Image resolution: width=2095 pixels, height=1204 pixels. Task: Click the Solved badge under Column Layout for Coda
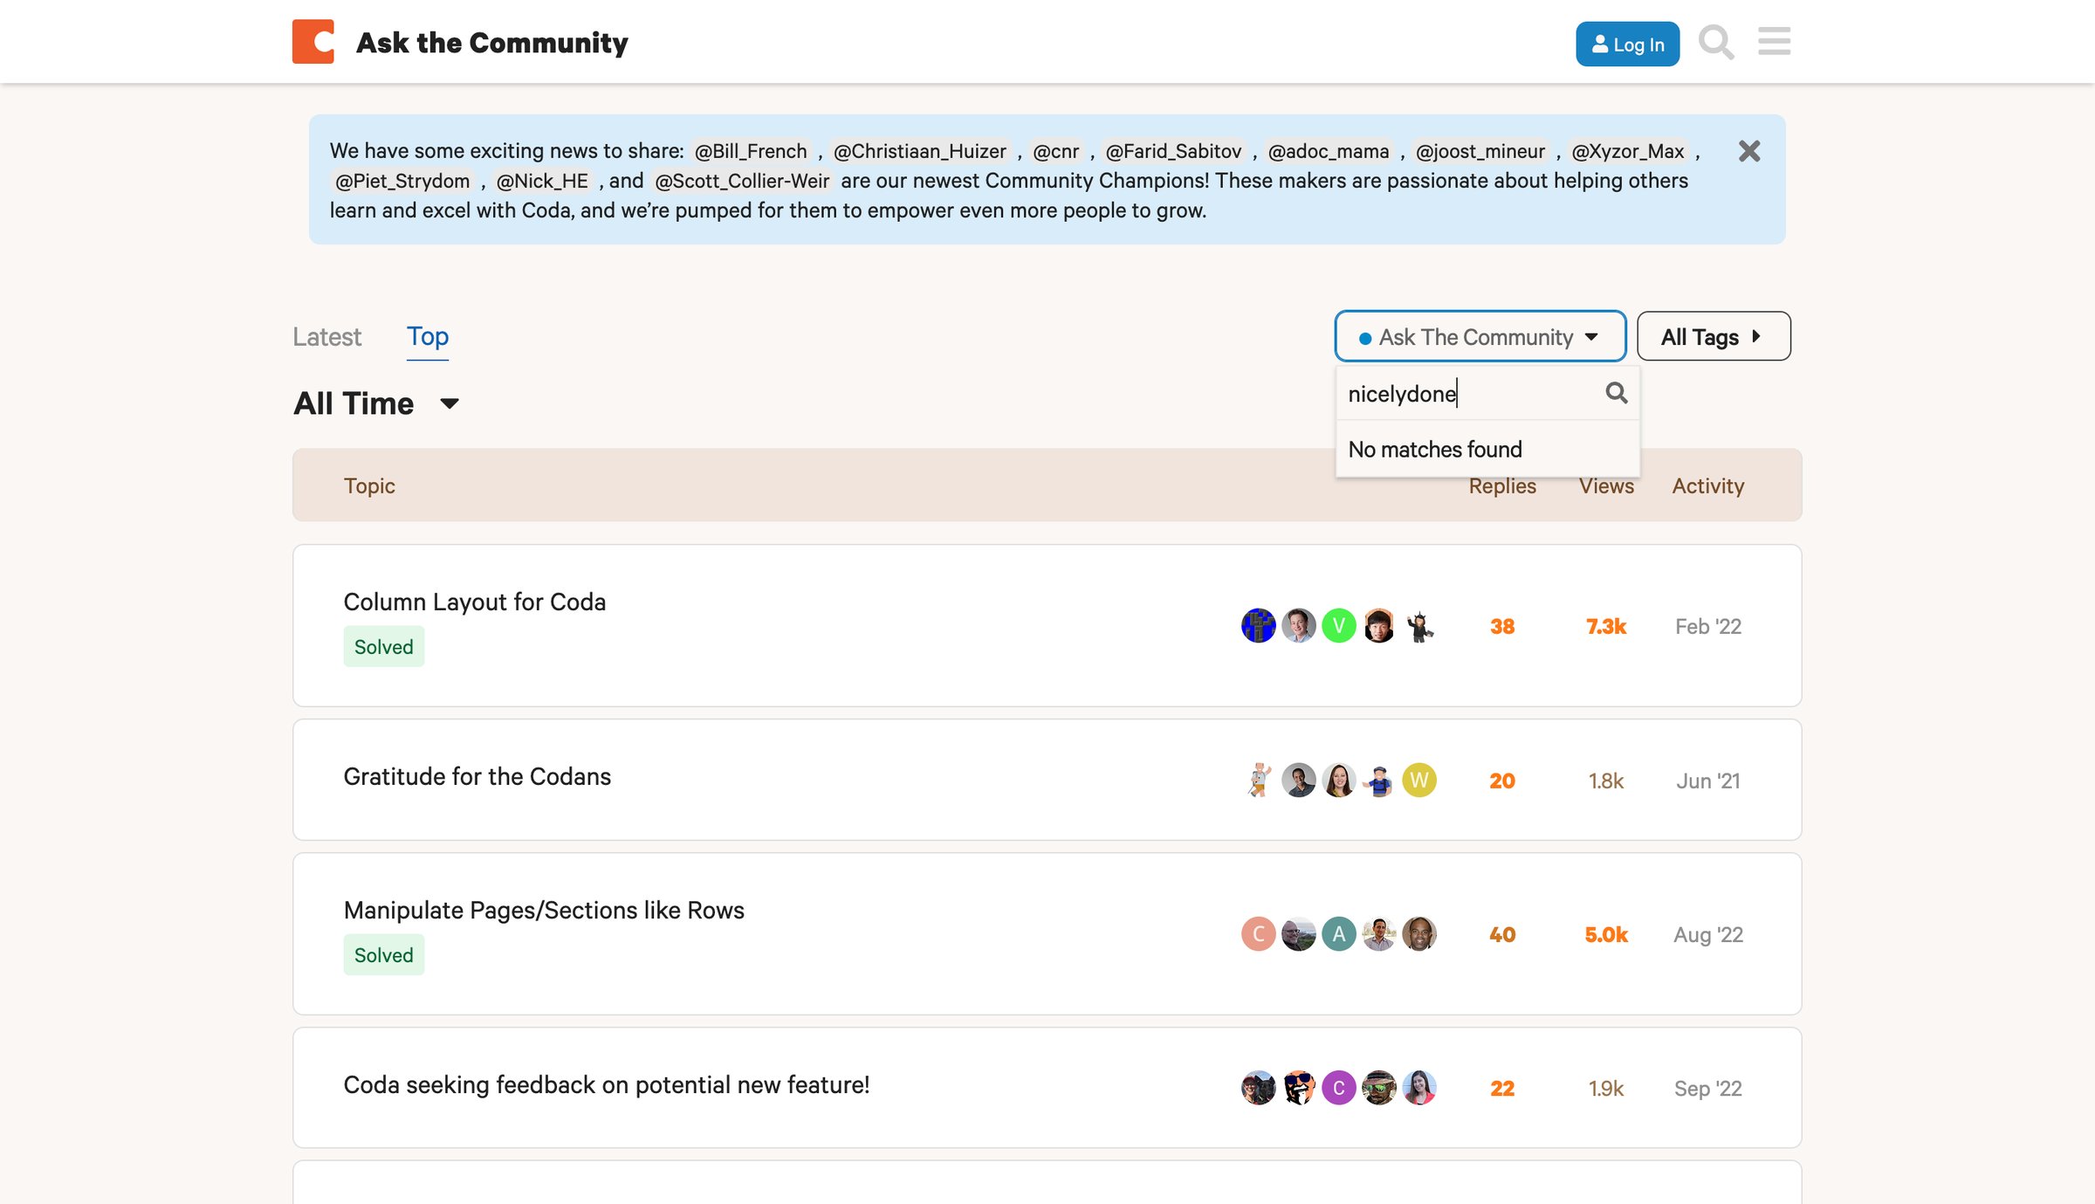(x=384, y=647)
